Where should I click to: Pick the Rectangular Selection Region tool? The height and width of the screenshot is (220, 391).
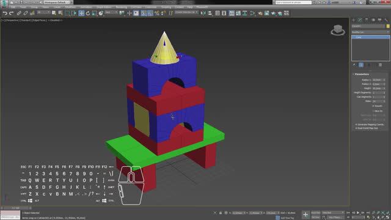coord(67,13)
